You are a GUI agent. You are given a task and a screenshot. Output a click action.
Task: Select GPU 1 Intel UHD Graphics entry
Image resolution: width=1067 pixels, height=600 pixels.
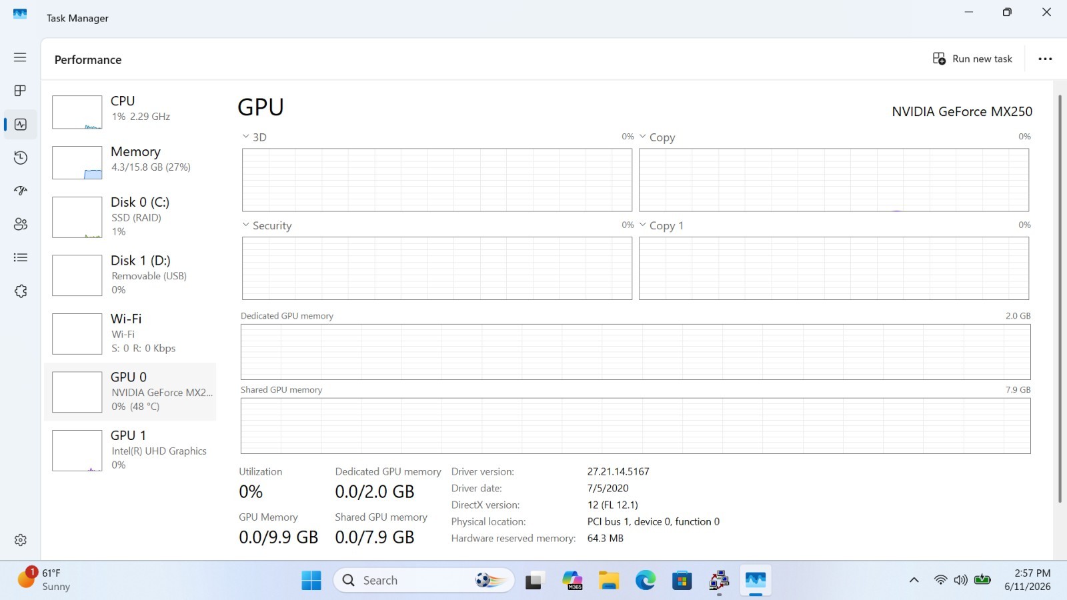(x=130, y=450)
